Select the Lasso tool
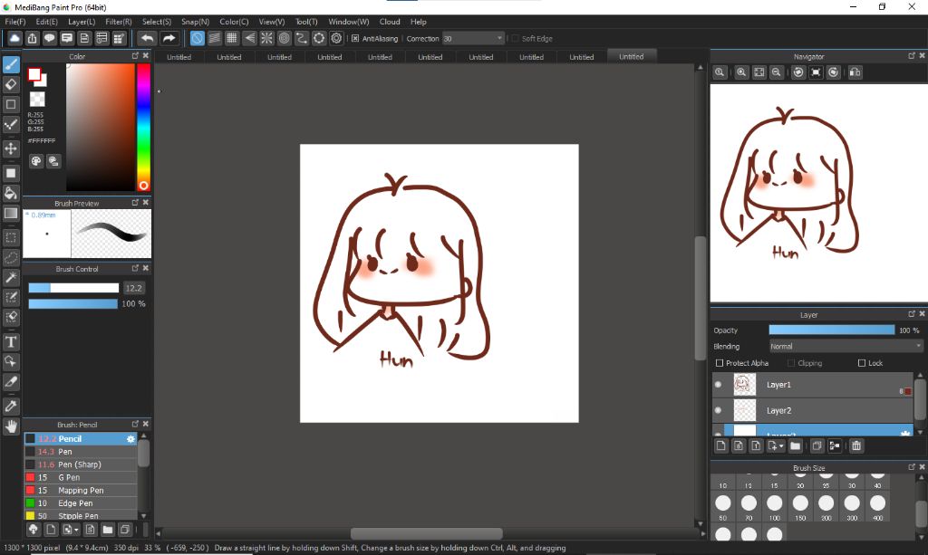This screenshot has width=928, height=555. pyautogui.click(x=11, y=258)
